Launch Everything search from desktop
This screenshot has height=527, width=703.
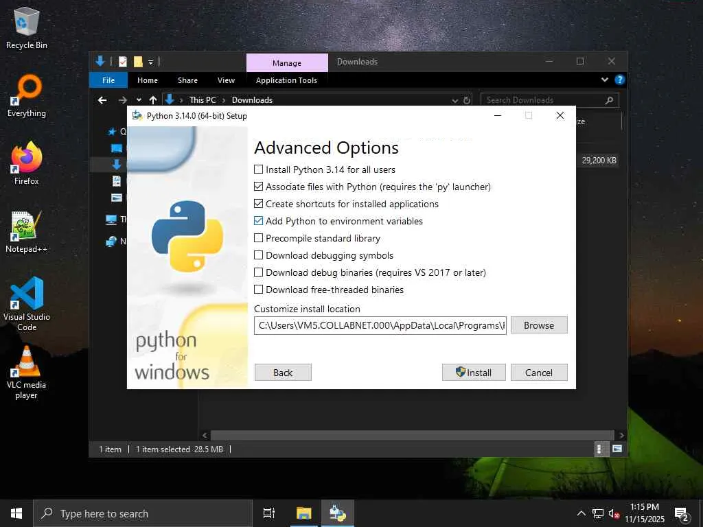[x=27, y=96]
